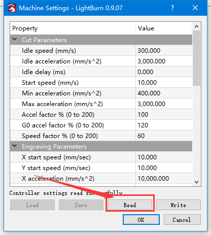Select the Max acceleration property row
The width and height of the screenshot is (211, 235).
coord(101,104)
